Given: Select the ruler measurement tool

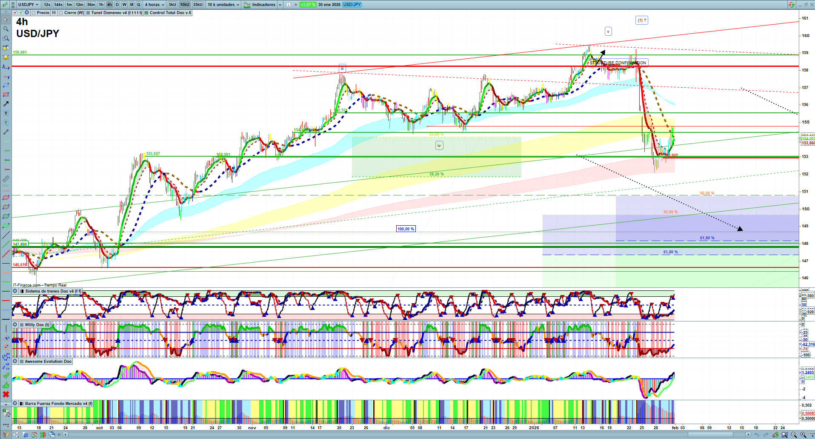Looking at the screenshot, I should click(x=6, y=179).
